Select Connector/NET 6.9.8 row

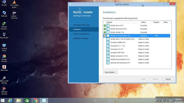click(137, 53)
